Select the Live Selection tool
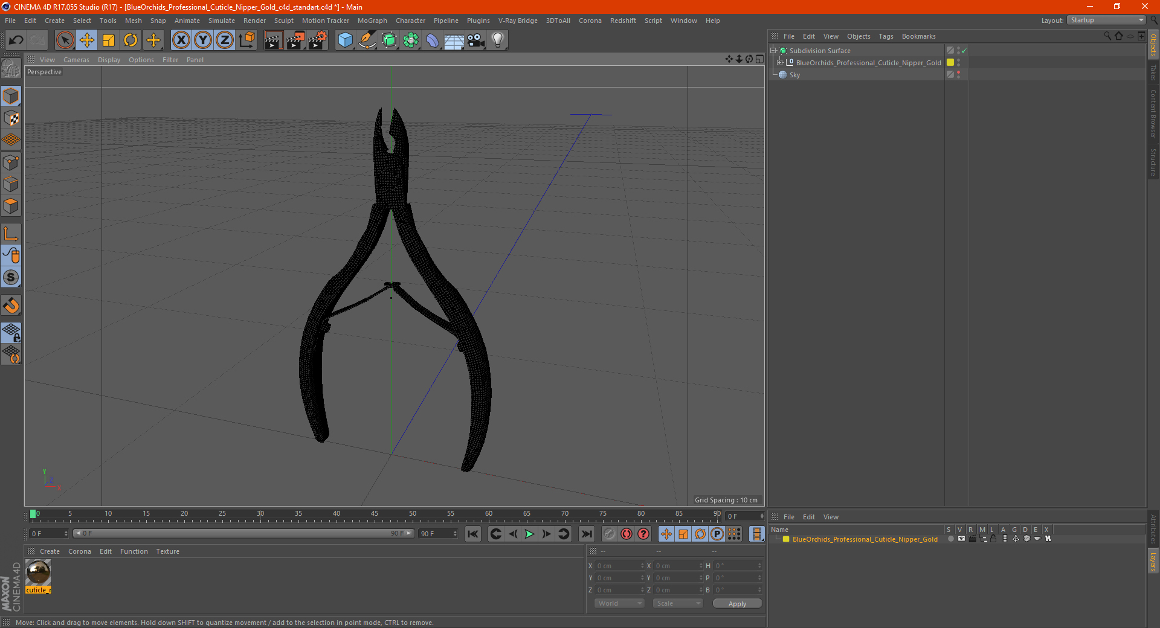The width and height of the screenshot is (1160, 628). click(65, 40)
